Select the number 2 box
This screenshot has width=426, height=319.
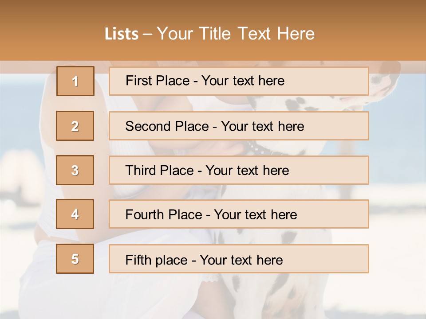(75, 126)
